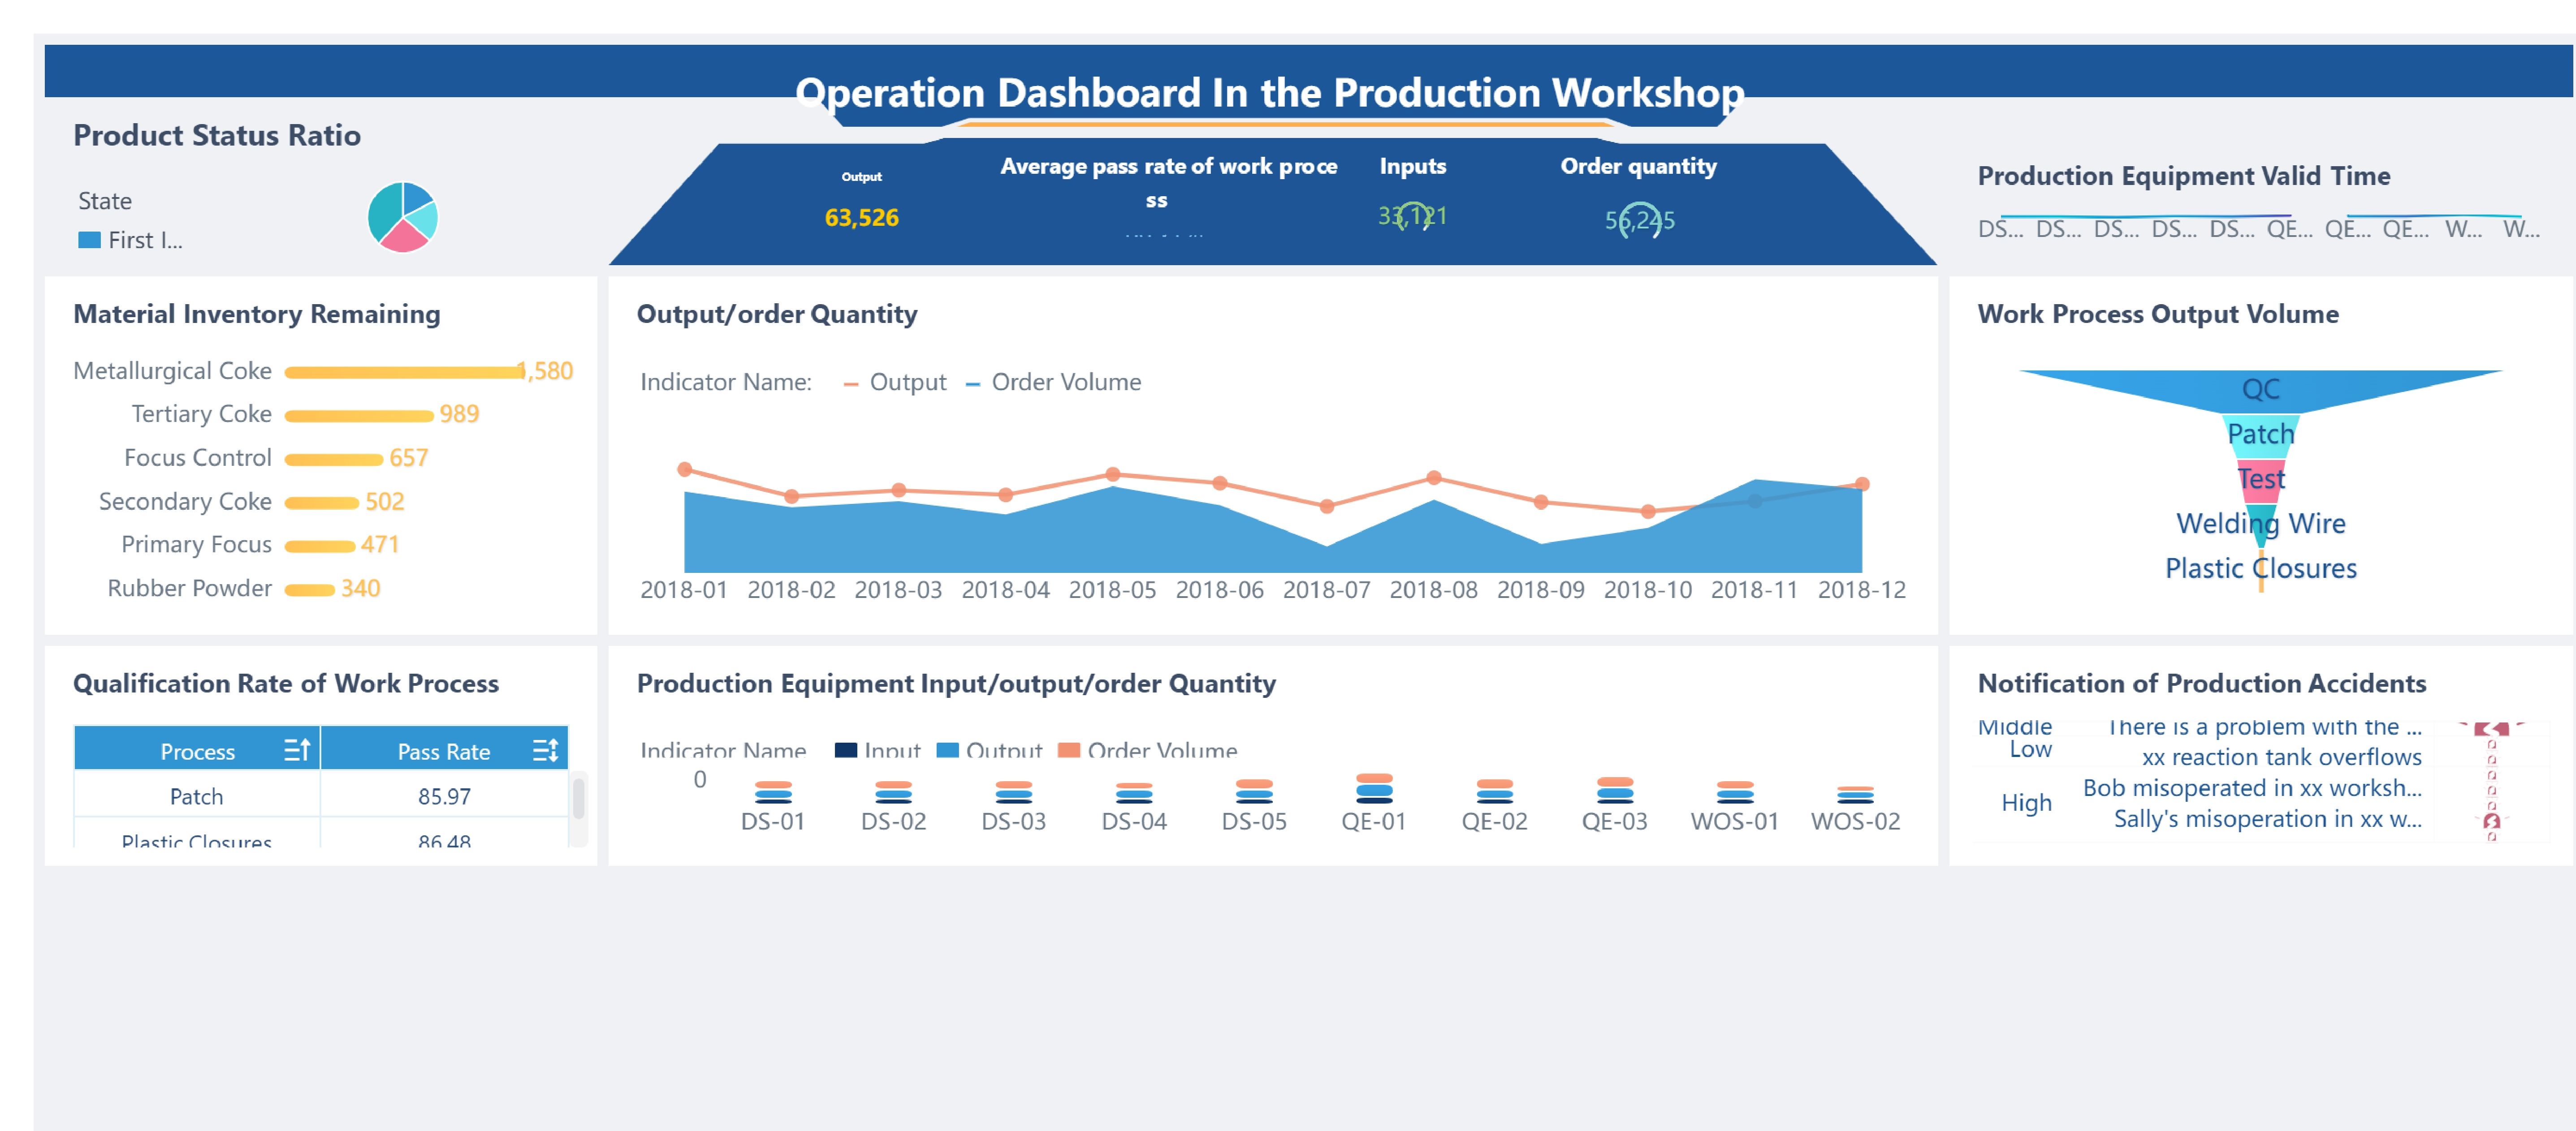Toggle the Order Volume series in the line chart legend

pyautogui.click(x=1054, y=383)
